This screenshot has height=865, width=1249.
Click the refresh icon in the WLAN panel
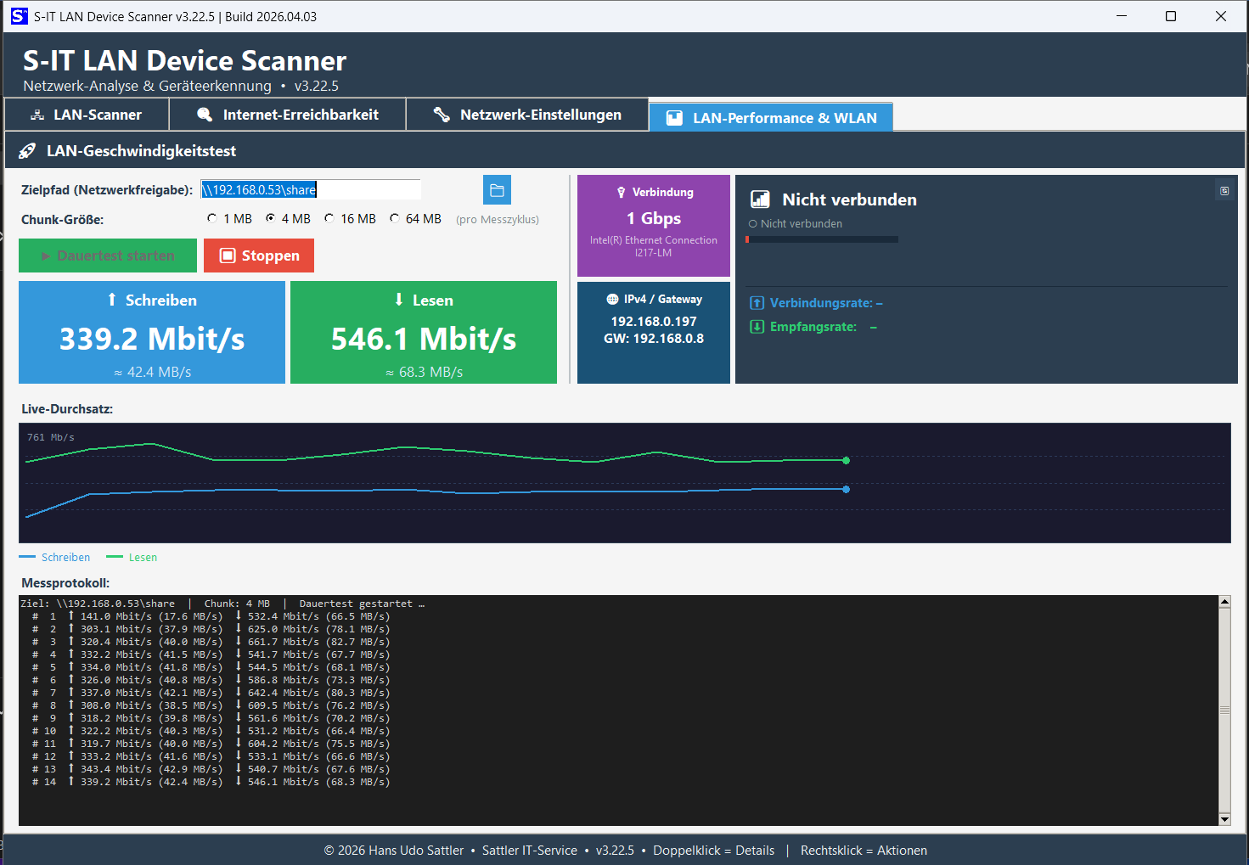click(1224, 191)
